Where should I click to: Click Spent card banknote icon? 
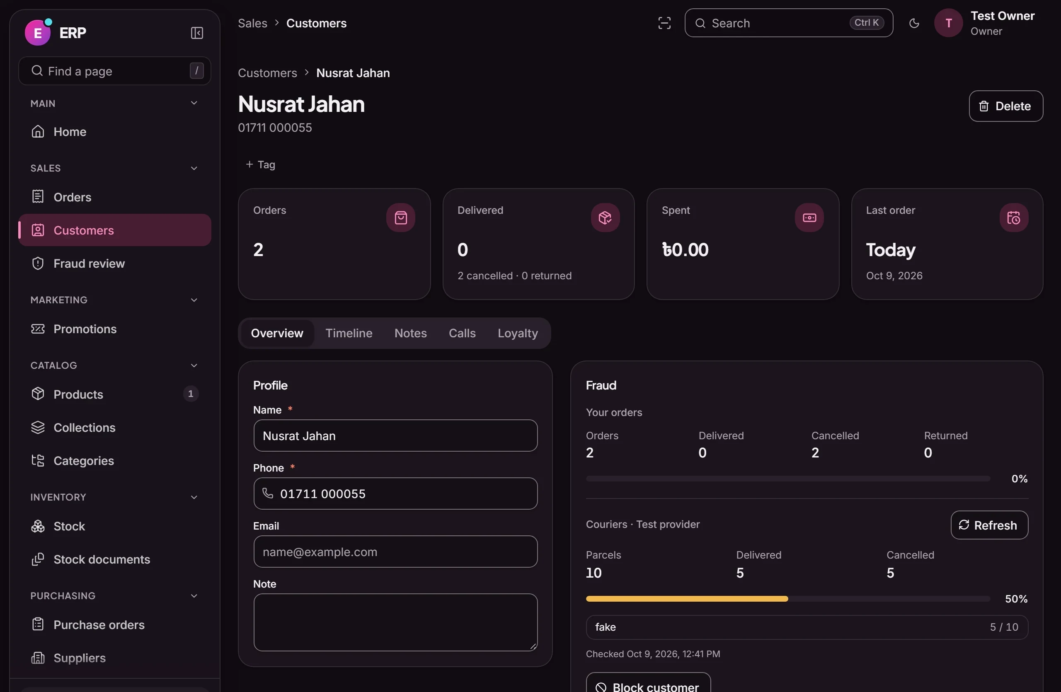(x=809, y=218)
